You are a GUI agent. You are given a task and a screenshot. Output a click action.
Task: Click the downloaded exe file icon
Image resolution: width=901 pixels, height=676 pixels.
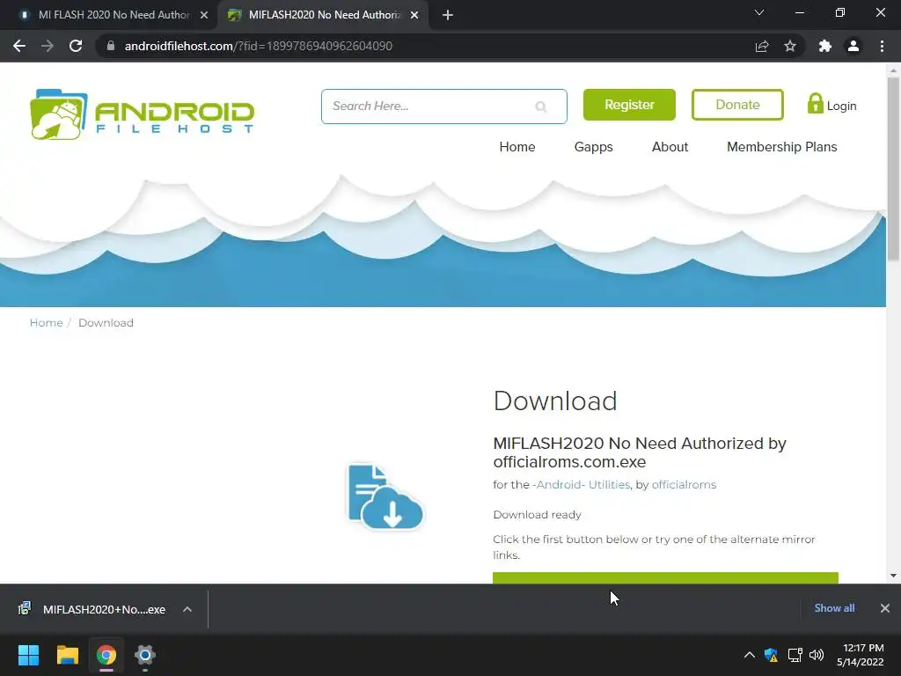click(24, 609)
